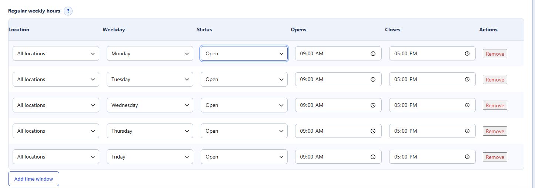Focus the Tuesday Opens time field

click(x=338, y=79)
